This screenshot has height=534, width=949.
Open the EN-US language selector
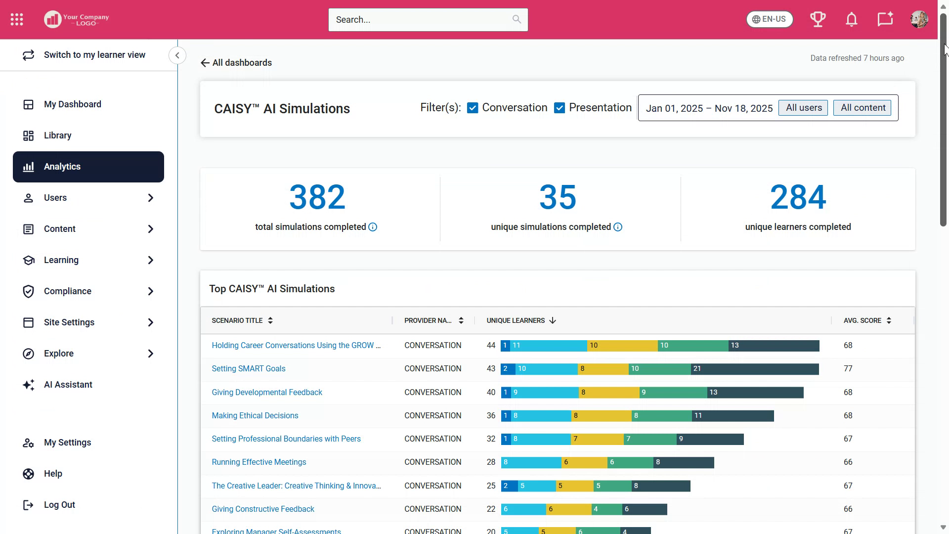point(769,19)
